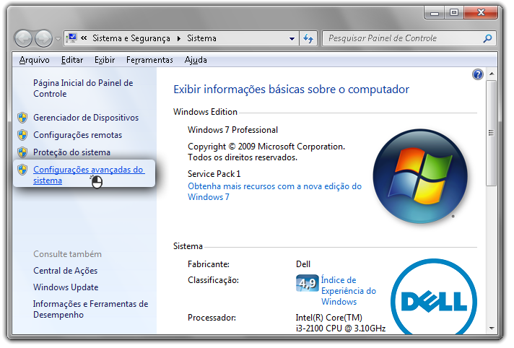Click 'Copyright © 2009 Microsoft Corporation.' text
This screenshot has height=348, width=514.
(x=266, y=147)
